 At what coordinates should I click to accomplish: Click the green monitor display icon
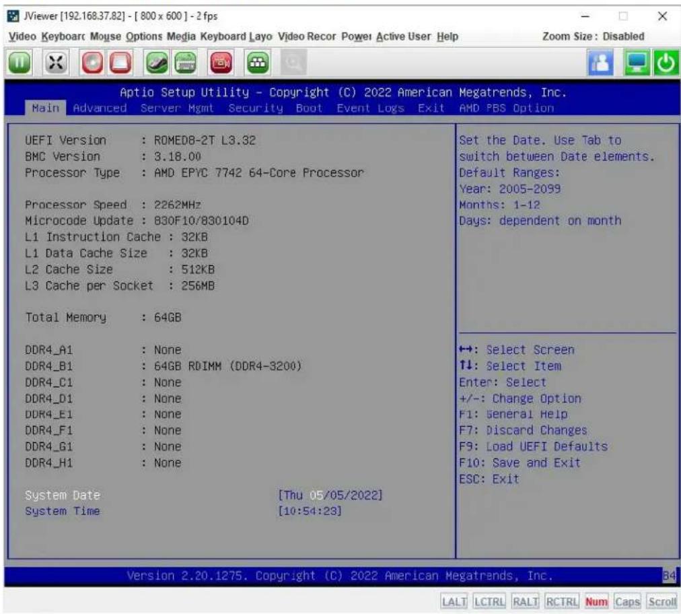pyautogui.click(x=637, y=63)
